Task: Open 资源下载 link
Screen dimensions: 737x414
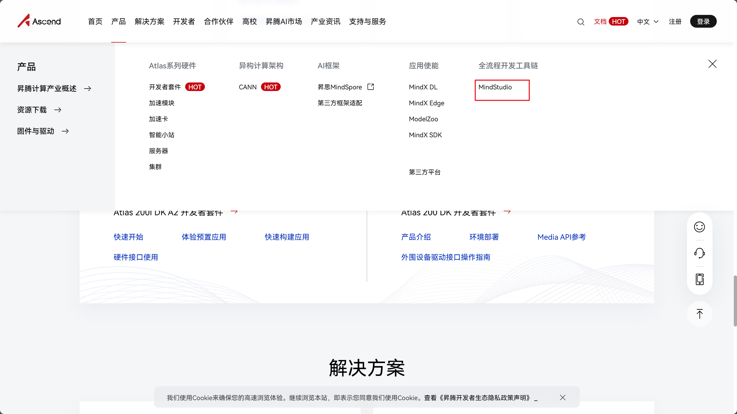Action: pyautogui.click(x=32, y=110)
